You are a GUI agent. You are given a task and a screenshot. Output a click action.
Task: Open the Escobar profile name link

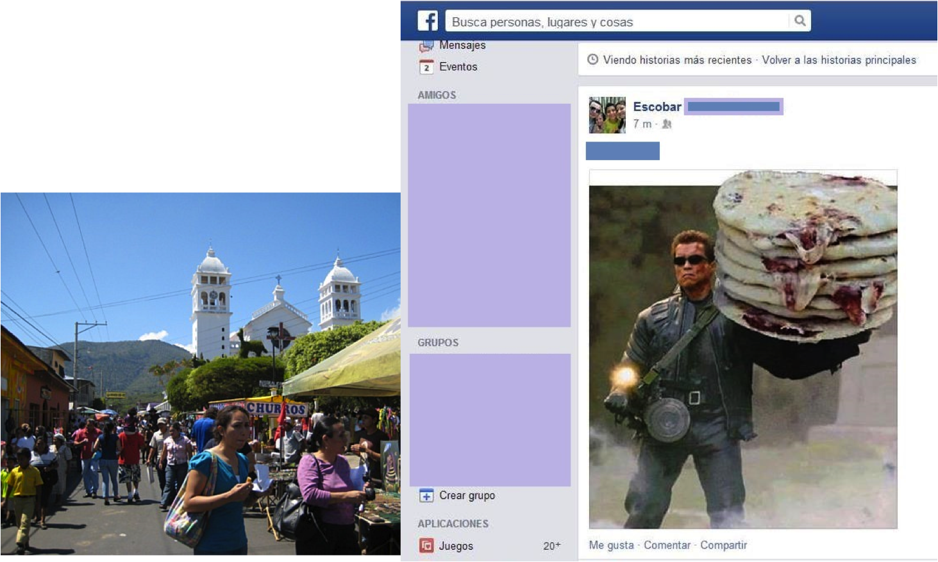coord(657,106)
